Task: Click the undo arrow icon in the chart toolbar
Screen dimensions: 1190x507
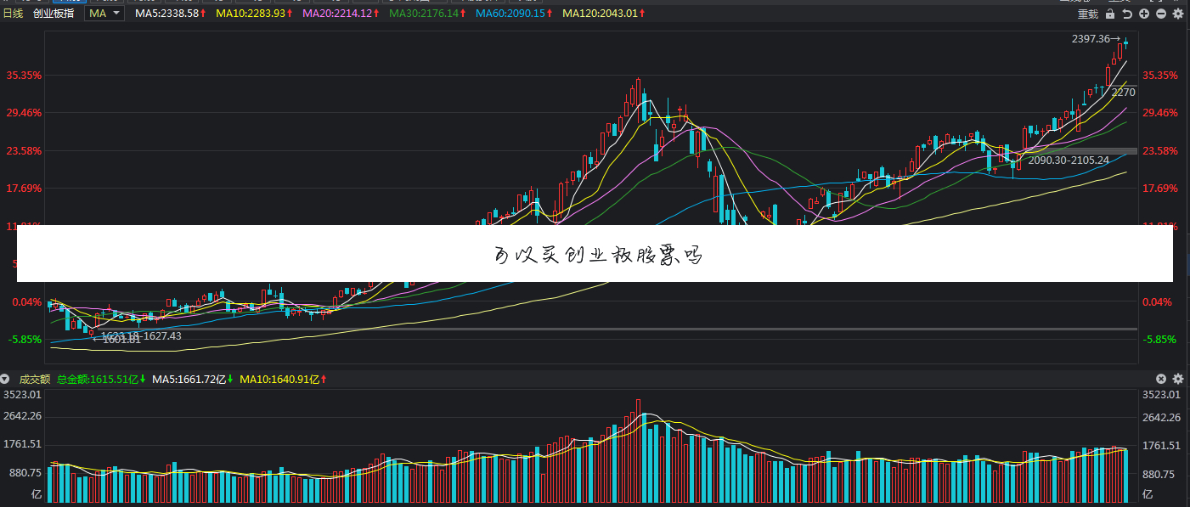Action: tap(1127, 14)
